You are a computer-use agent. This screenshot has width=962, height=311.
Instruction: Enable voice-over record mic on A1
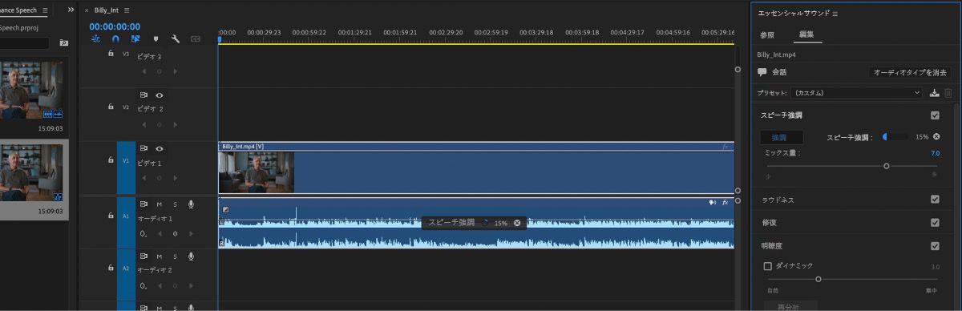(x=191, y=204)
